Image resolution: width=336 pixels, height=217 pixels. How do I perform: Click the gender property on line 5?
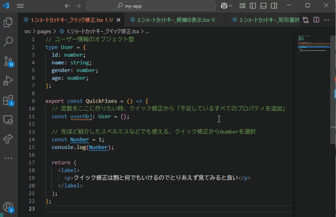click(x=61, y=70)
